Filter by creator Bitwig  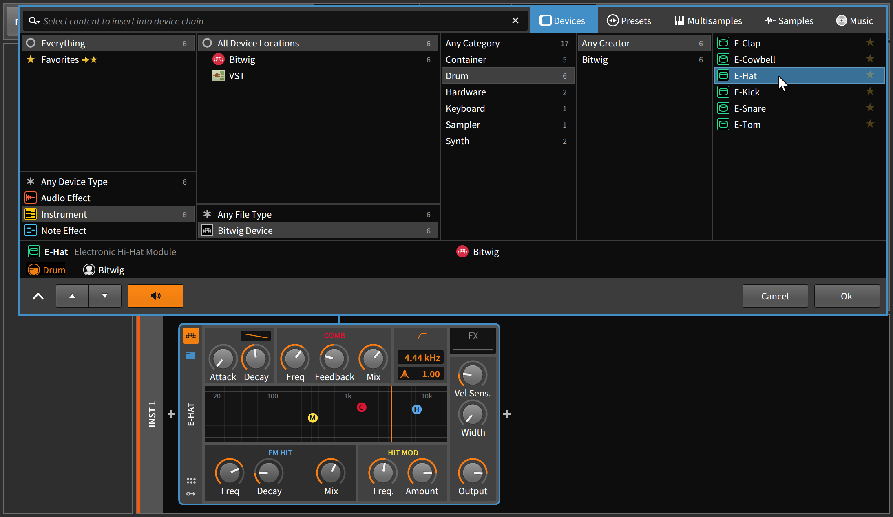(x=644, y=59)
